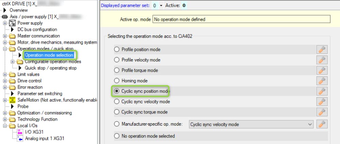Click the I/O XG31 pink icon
The width and height of the screenshot is (340, 144).
(20, 132)
